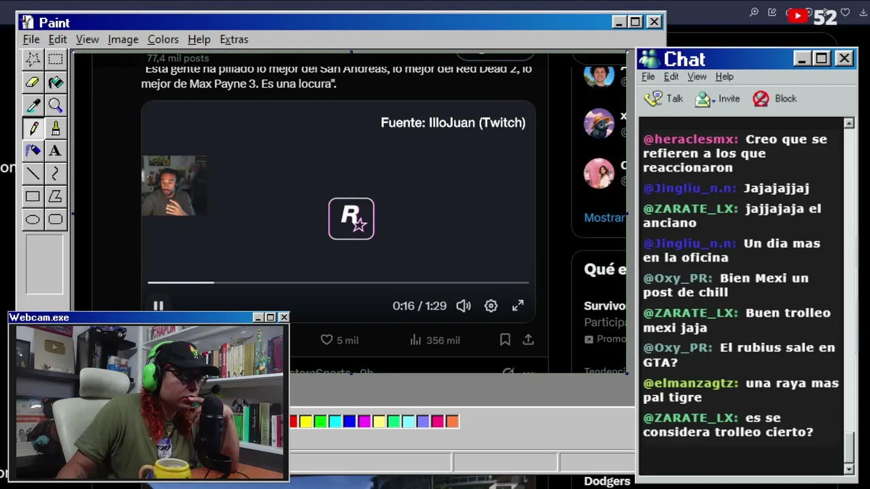The height and width of the screenshot is (489, 870).
Task: Click the "Fuente: IlloJuan (Twitch)" caption
Action: 453,123
